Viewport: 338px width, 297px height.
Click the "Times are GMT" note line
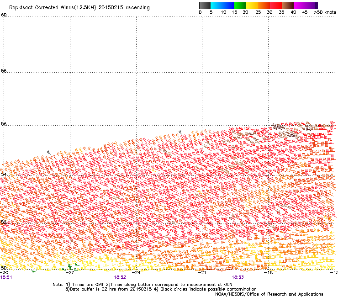coord(143,285)
